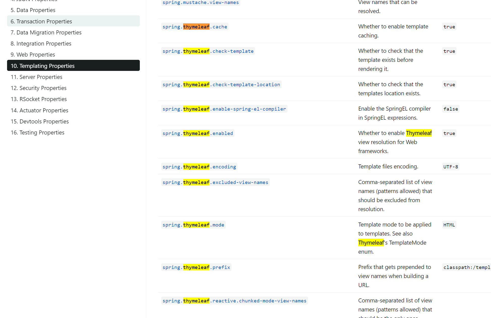Go to 14. Actuator Properties

point(39,110)
